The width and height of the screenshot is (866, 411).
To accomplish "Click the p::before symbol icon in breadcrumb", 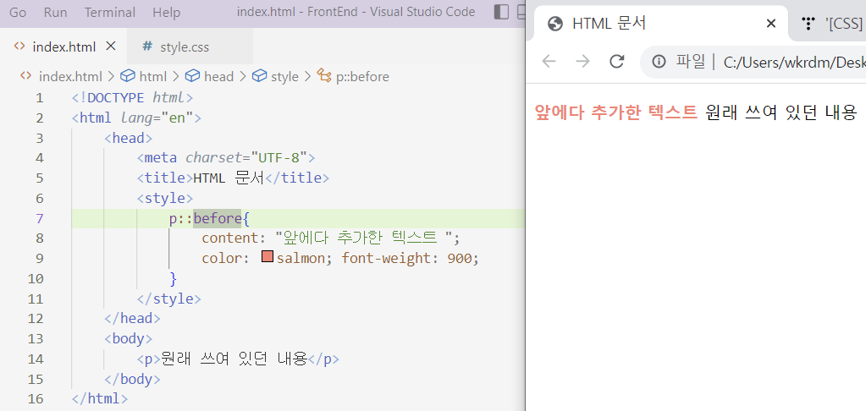I will (324, 76).
